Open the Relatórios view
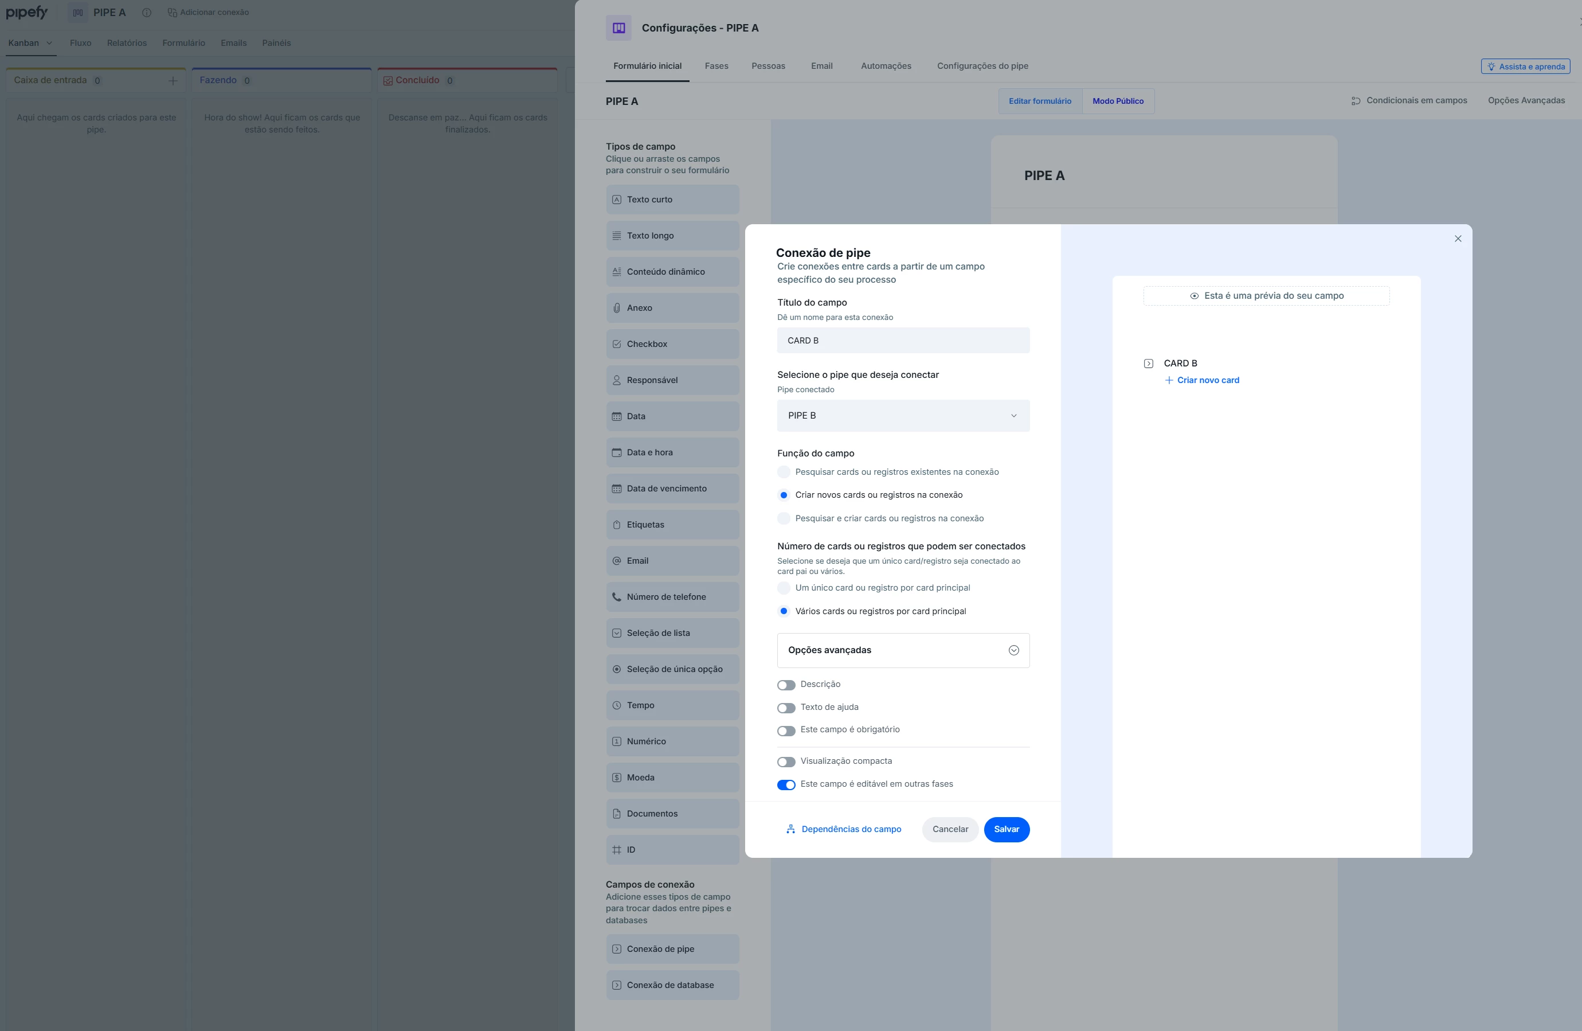This screenshot has height=1031, width=1582. 127,43
